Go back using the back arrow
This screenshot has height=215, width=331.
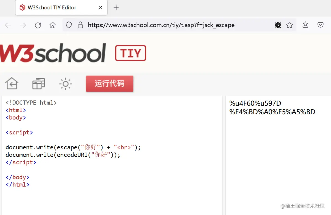coord(8,25)
